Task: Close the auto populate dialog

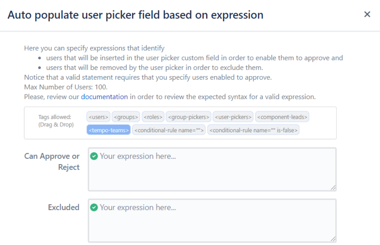Action: [367, 14]
